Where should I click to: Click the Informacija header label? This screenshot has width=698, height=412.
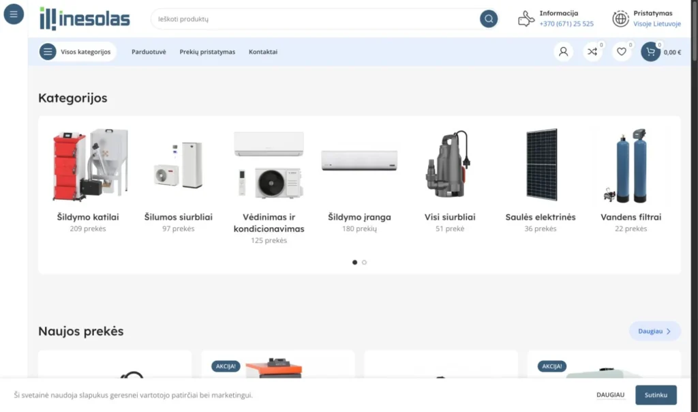[559, 14]
